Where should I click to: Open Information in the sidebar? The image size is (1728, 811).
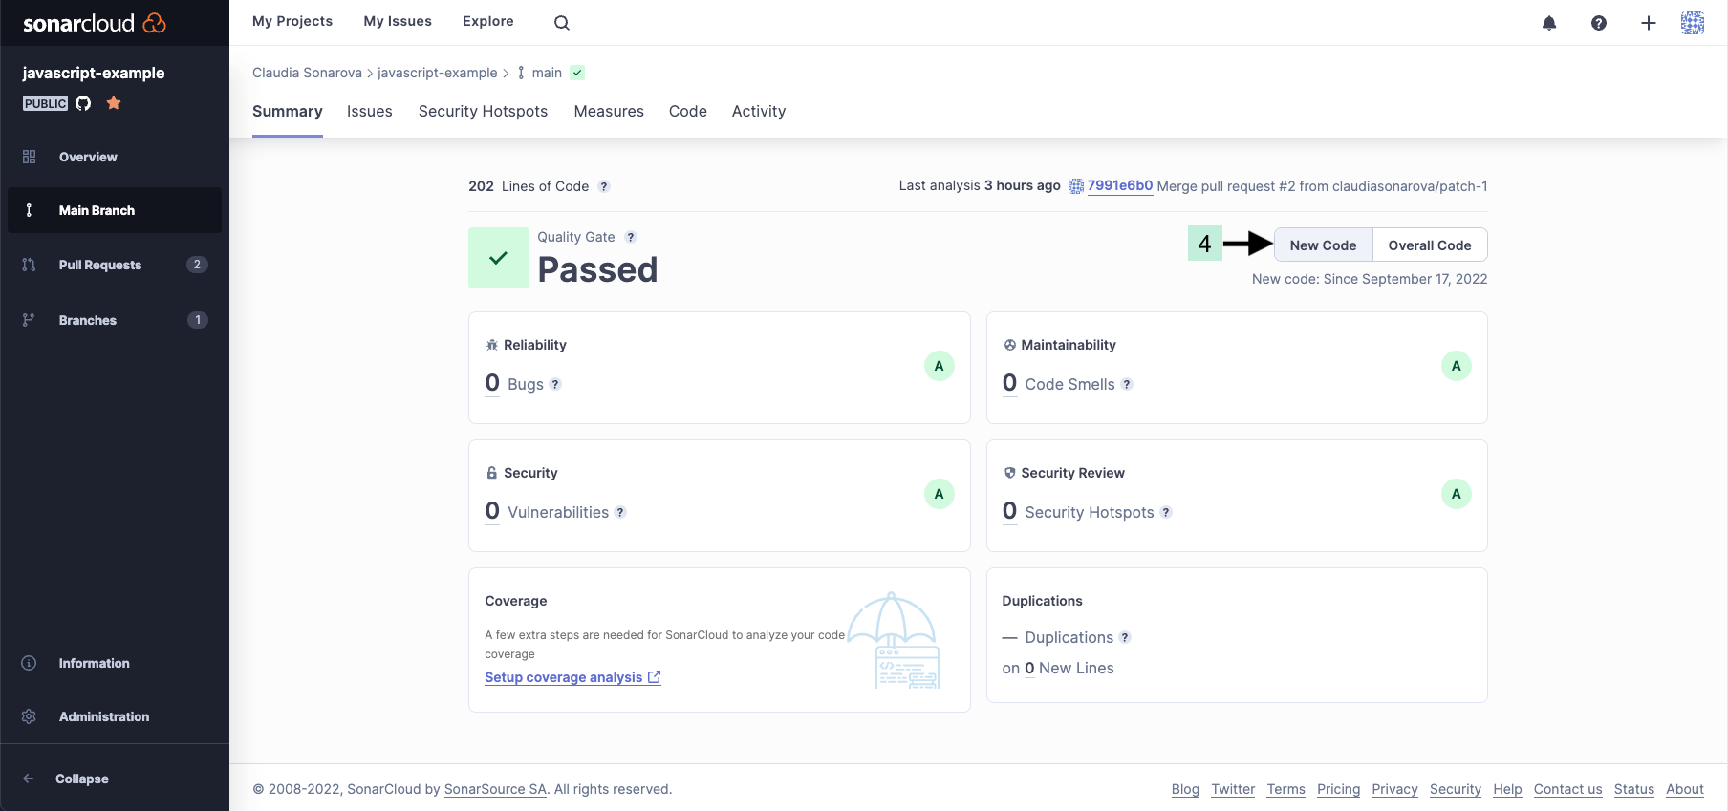[x=115, y=663]
